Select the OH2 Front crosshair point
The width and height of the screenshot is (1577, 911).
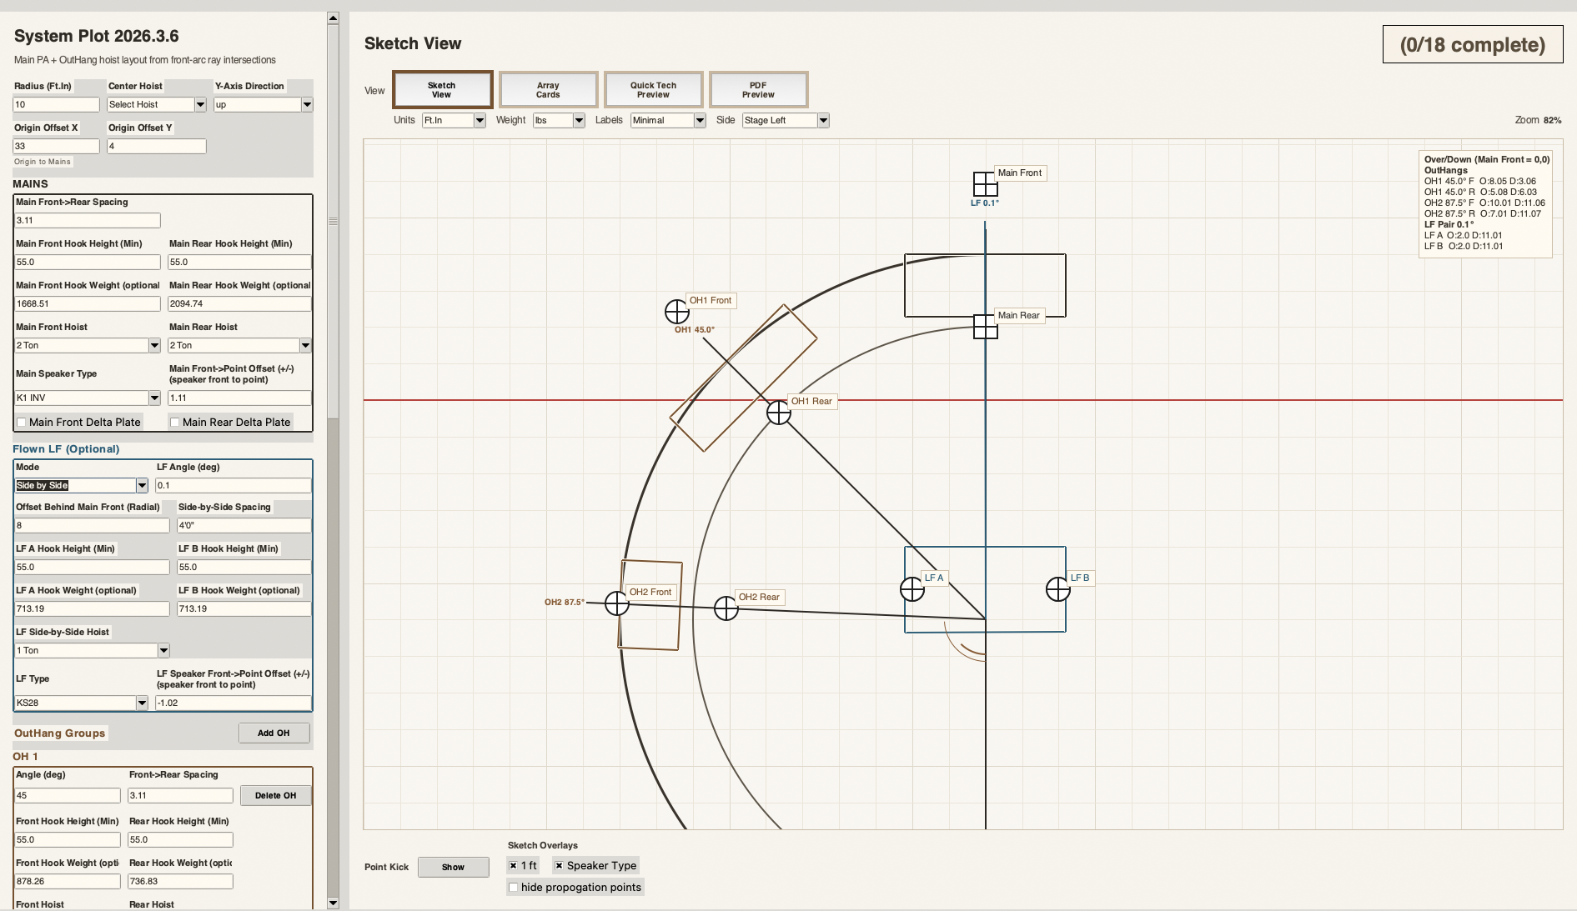coord(617,603)
